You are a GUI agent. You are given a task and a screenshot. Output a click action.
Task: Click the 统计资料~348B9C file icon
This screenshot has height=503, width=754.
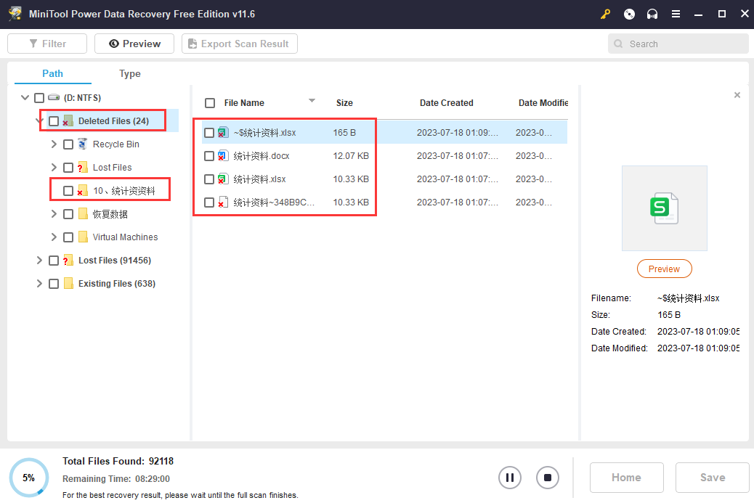pyautogui.click(x=223, y=203)
